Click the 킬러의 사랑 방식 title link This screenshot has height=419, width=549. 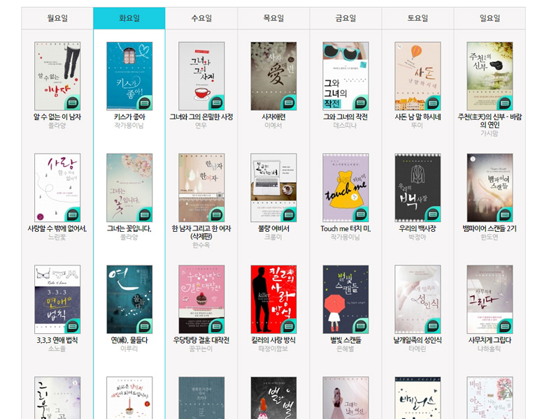pyautogui.click(x=273, y=341)
